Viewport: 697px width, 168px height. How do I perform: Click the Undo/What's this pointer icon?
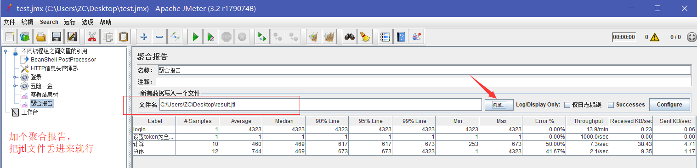pos(417,37)
